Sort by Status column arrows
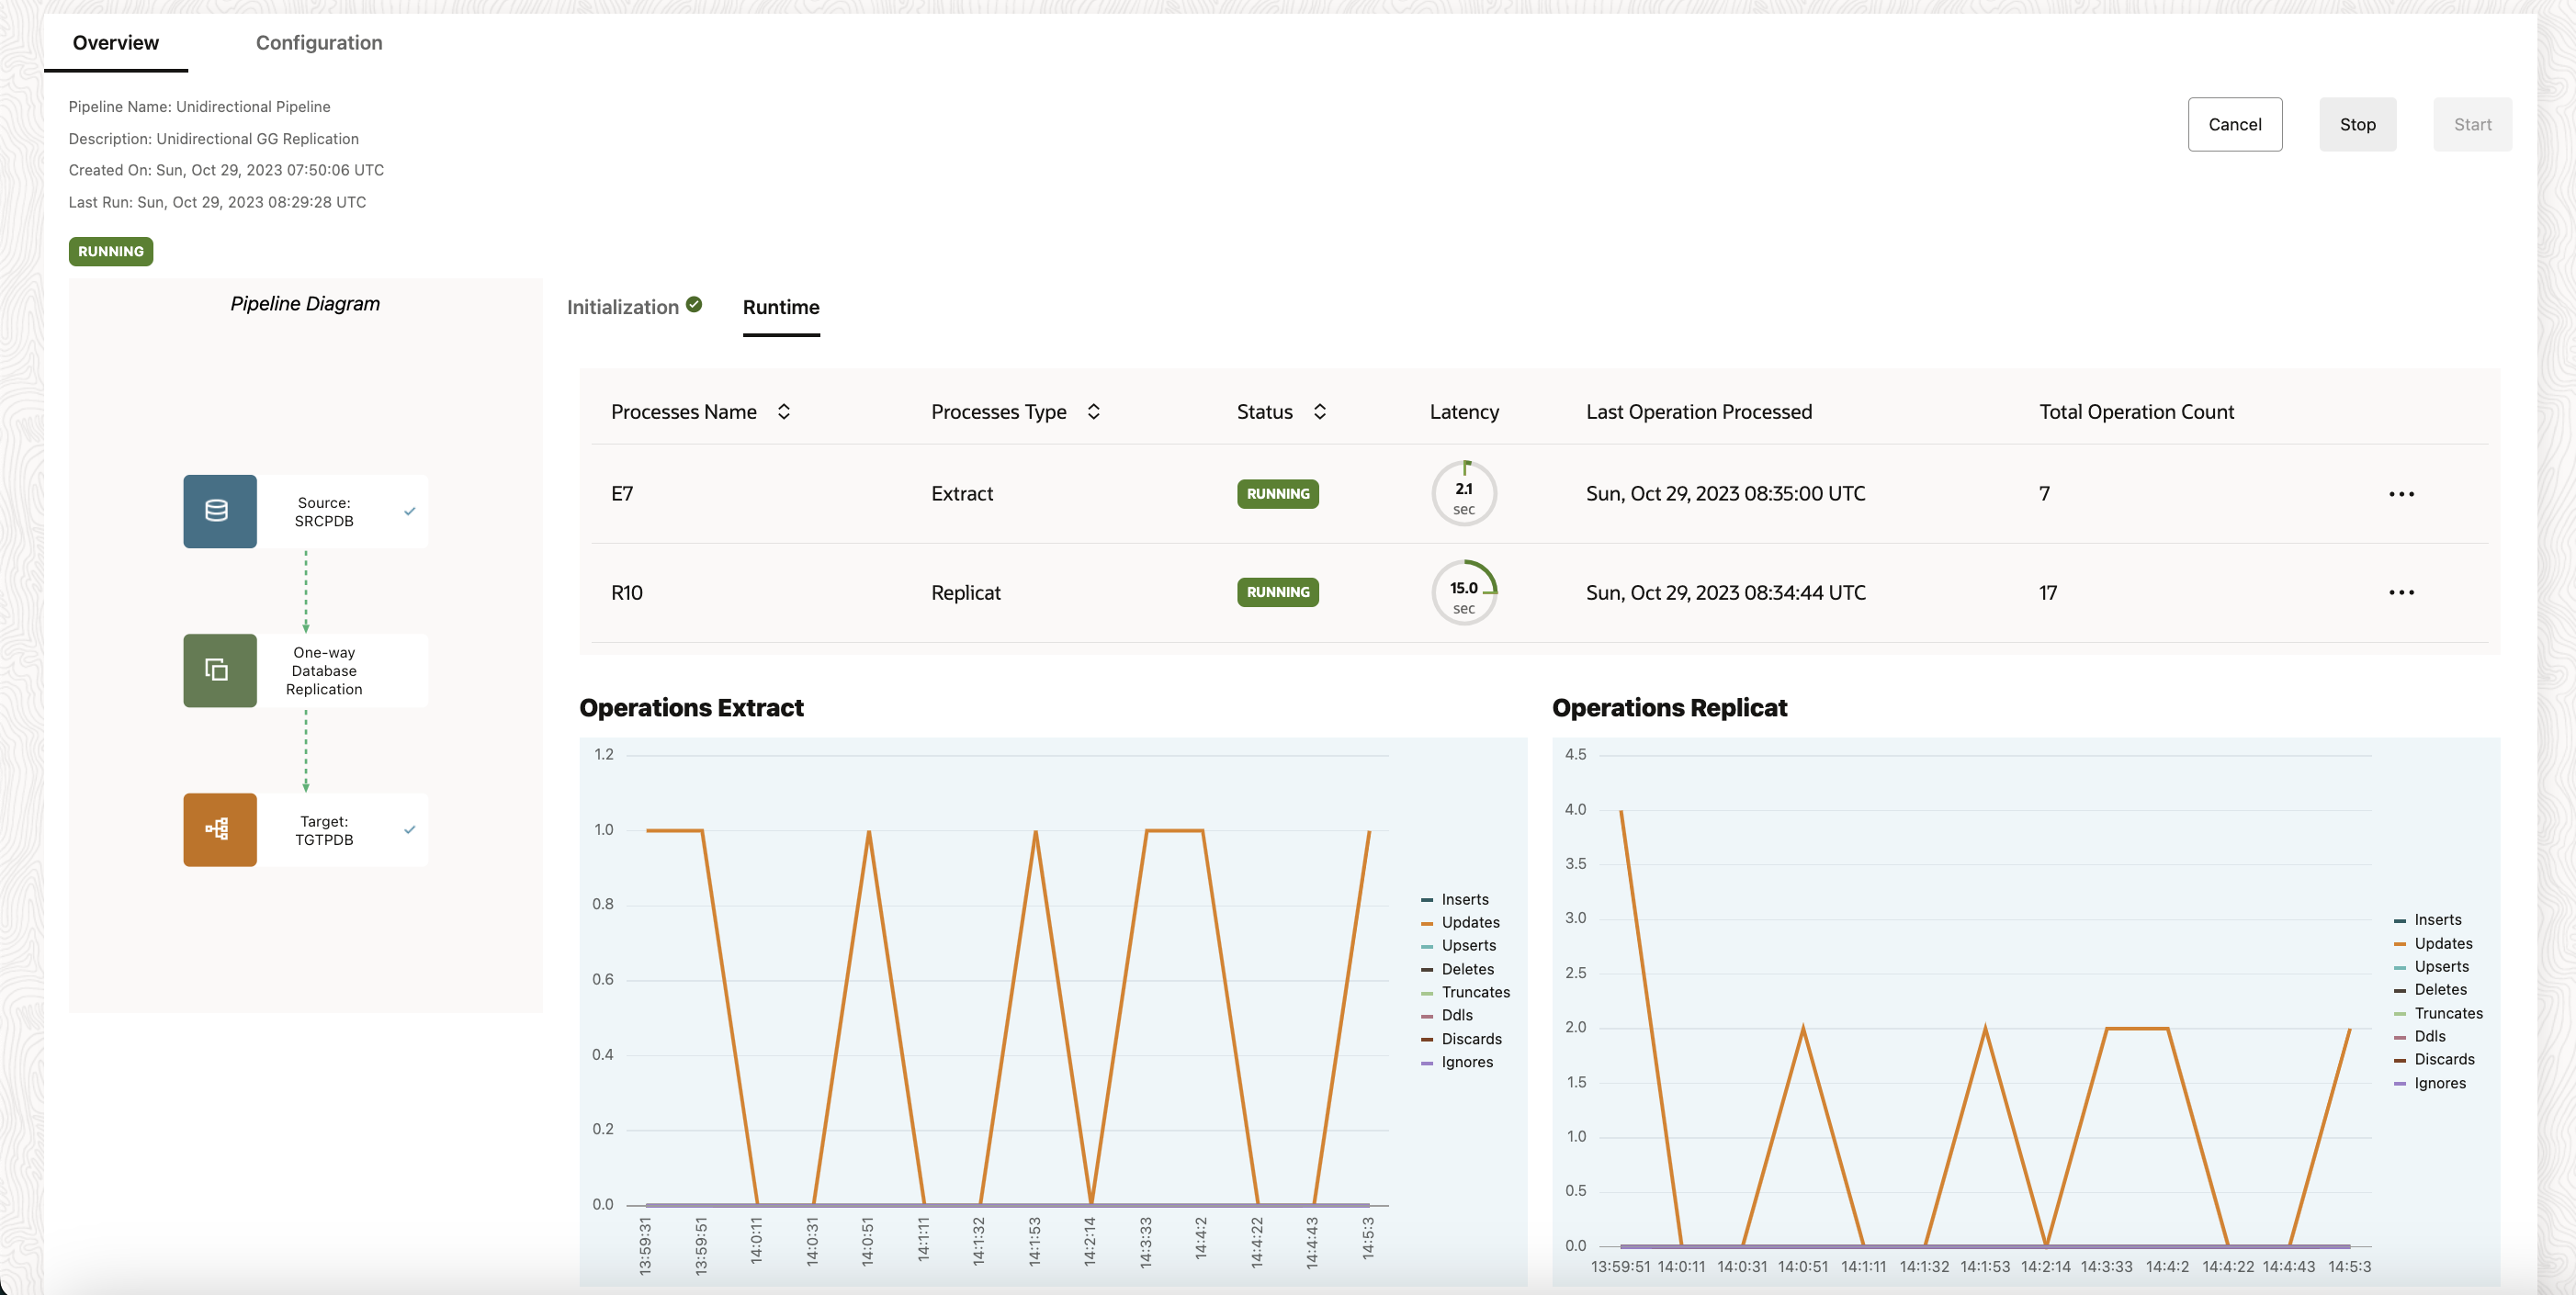 tap(1319, 412)
